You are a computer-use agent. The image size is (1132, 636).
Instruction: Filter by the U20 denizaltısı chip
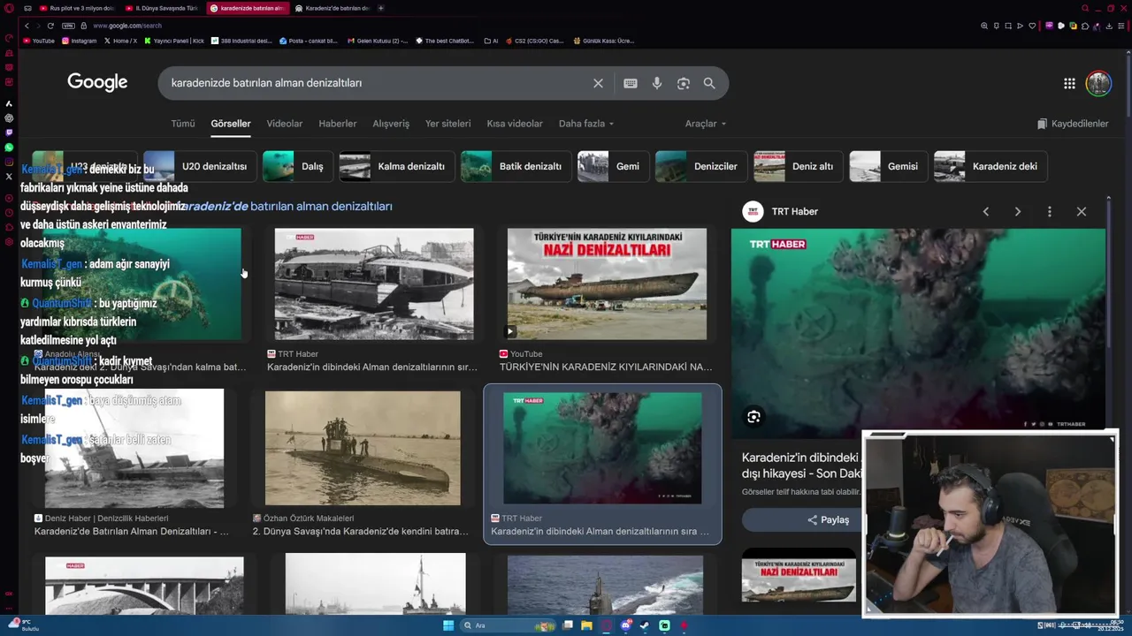point(200,166)
